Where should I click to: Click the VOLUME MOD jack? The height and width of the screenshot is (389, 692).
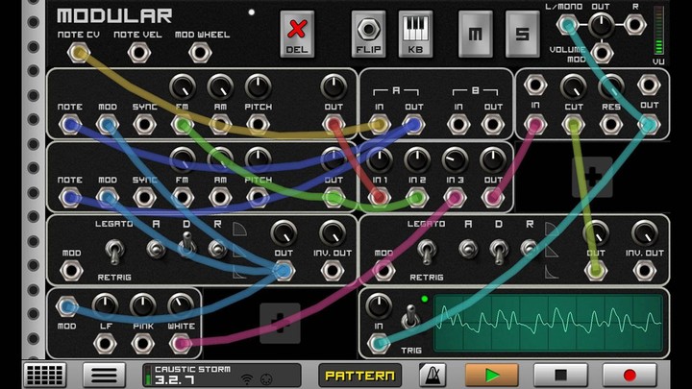click(x=602, y=54)
